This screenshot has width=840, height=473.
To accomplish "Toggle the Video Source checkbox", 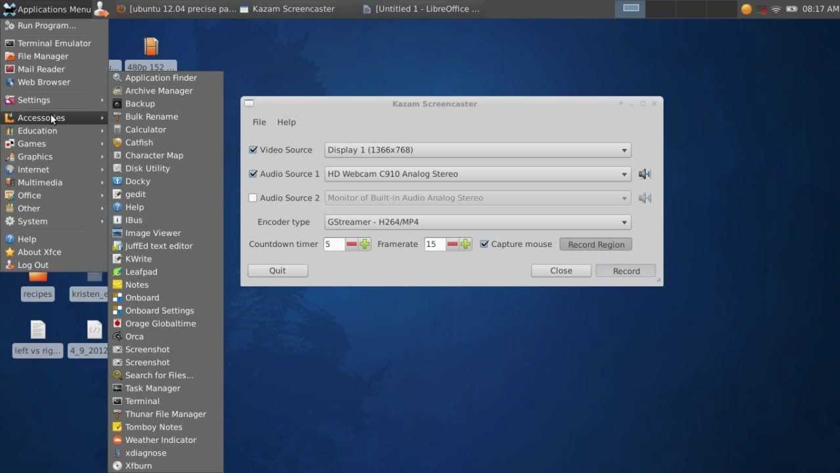I will pos(253,150).
